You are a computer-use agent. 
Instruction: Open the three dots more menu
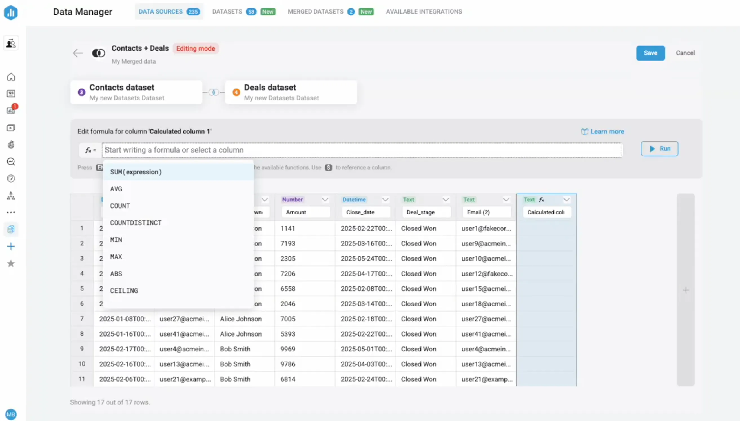click(x=11, y=212)
